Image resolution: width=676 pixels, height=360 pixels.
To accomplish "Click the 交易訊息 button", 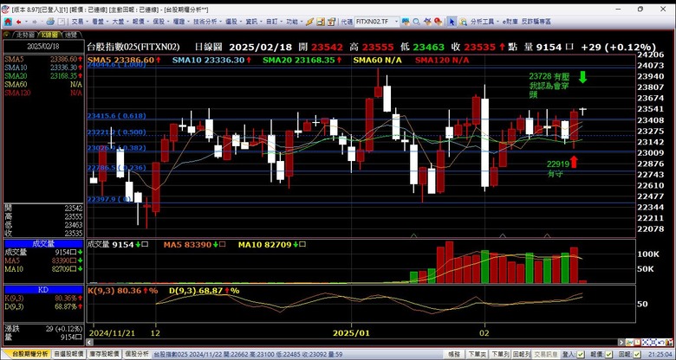I will 546,354.
